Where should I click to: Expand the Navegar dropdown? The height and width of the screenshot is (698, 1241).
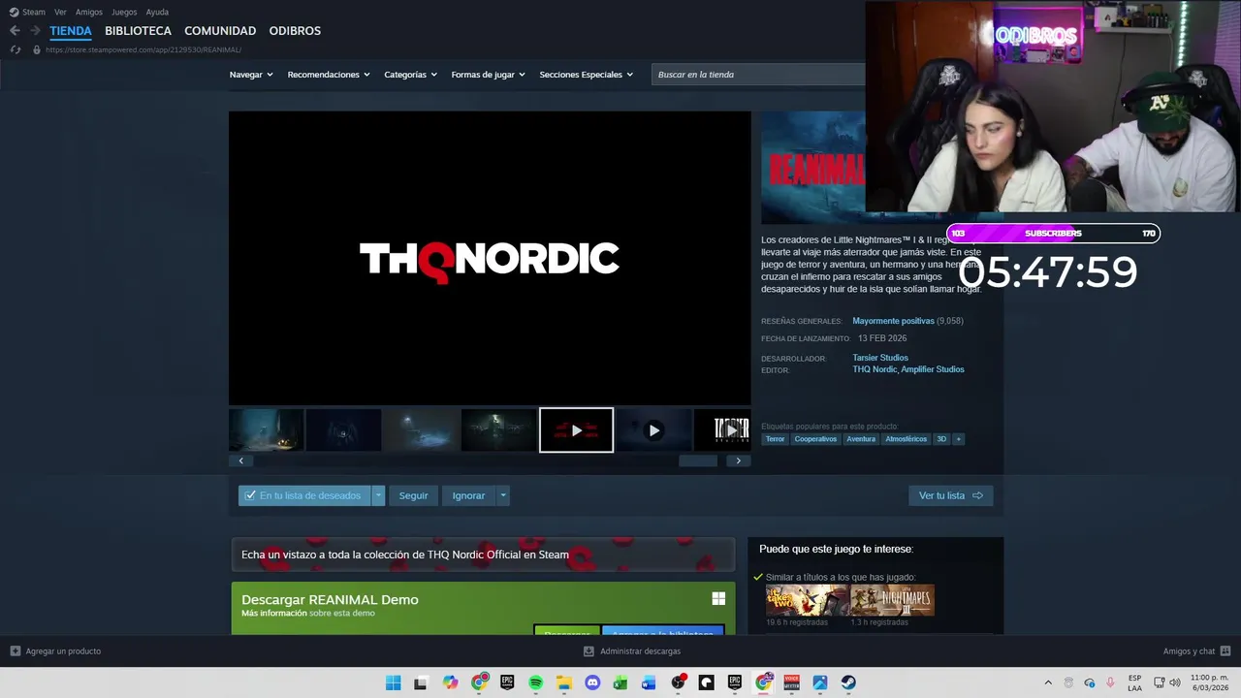click(x=251, y=75)
